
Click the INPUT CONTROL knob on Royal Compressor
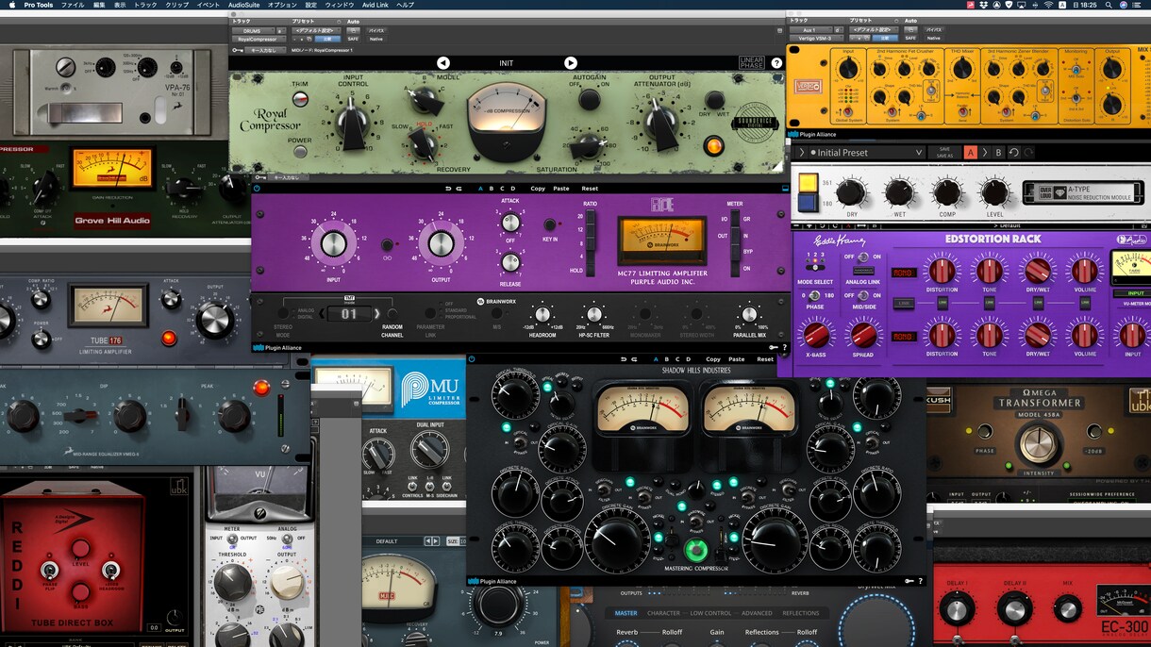click(354, 123)
